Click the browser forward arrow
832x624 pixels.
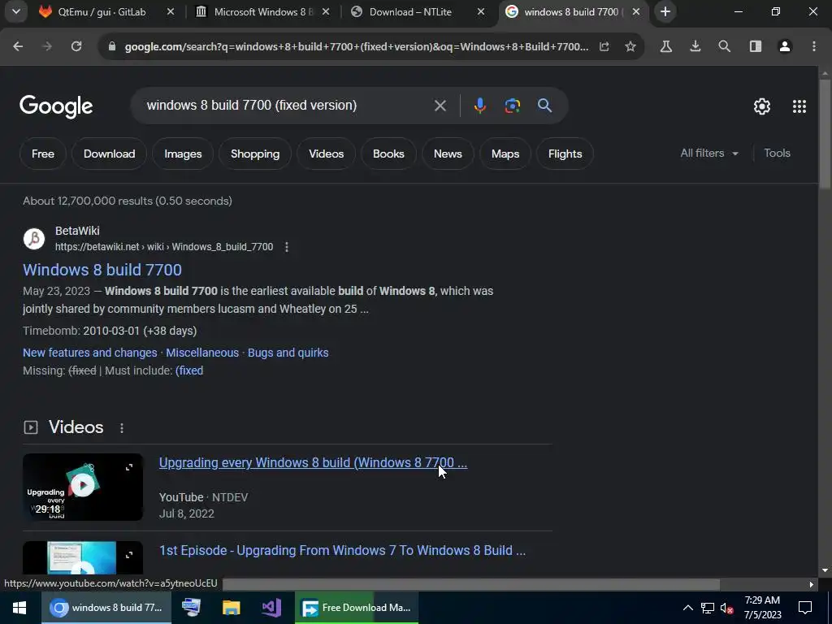point(47,46)
